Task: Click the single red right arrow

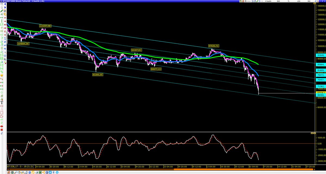Action: click(5, 21)
